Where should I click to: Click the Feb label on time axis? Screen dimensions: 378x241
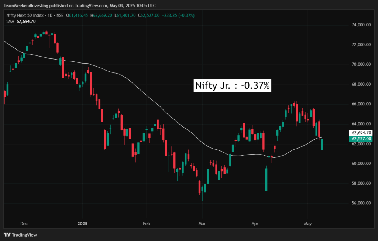[147, 224]
